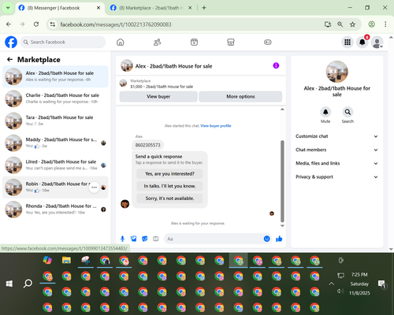Bookmark this page with the star icon
394x315 pixels.
352,24
